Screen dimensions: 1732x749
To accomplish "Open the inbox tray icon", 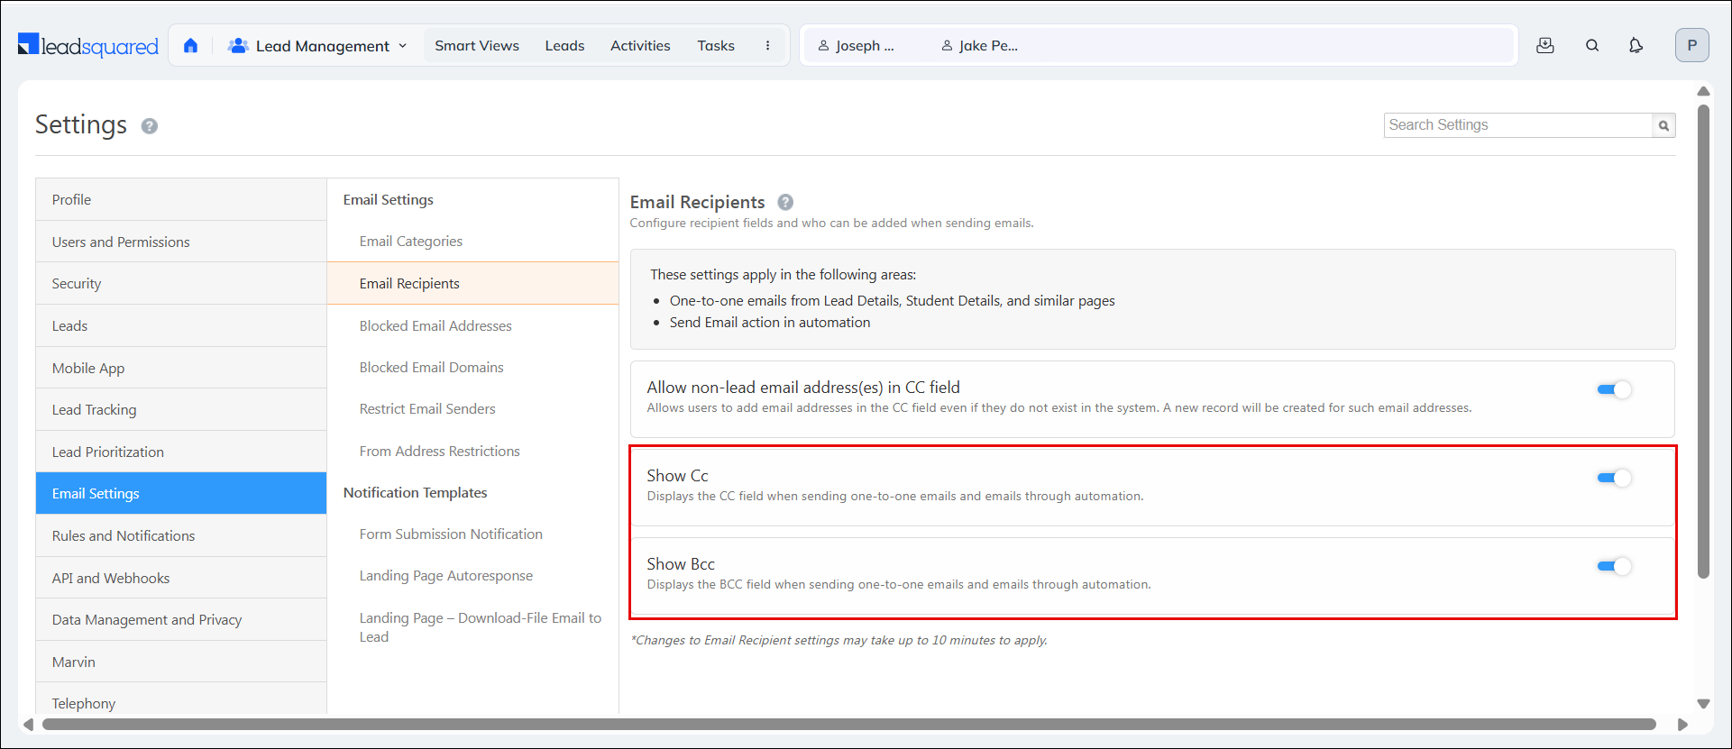I will (x=1545, y=45).
